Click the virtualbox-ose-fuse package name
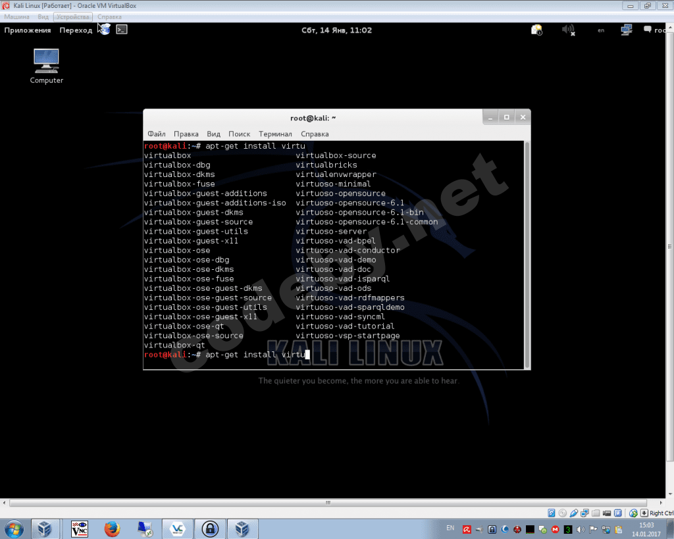674x539 pixels. pyautogui.click(x=189, y=278)
